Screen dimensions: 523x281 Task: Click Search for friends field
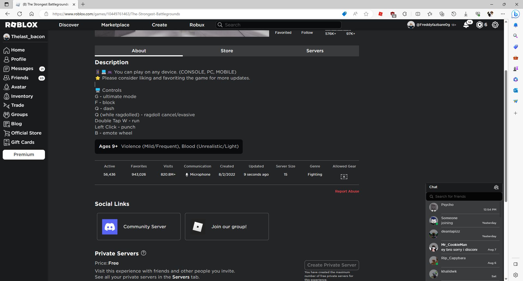tap(464, 197)
